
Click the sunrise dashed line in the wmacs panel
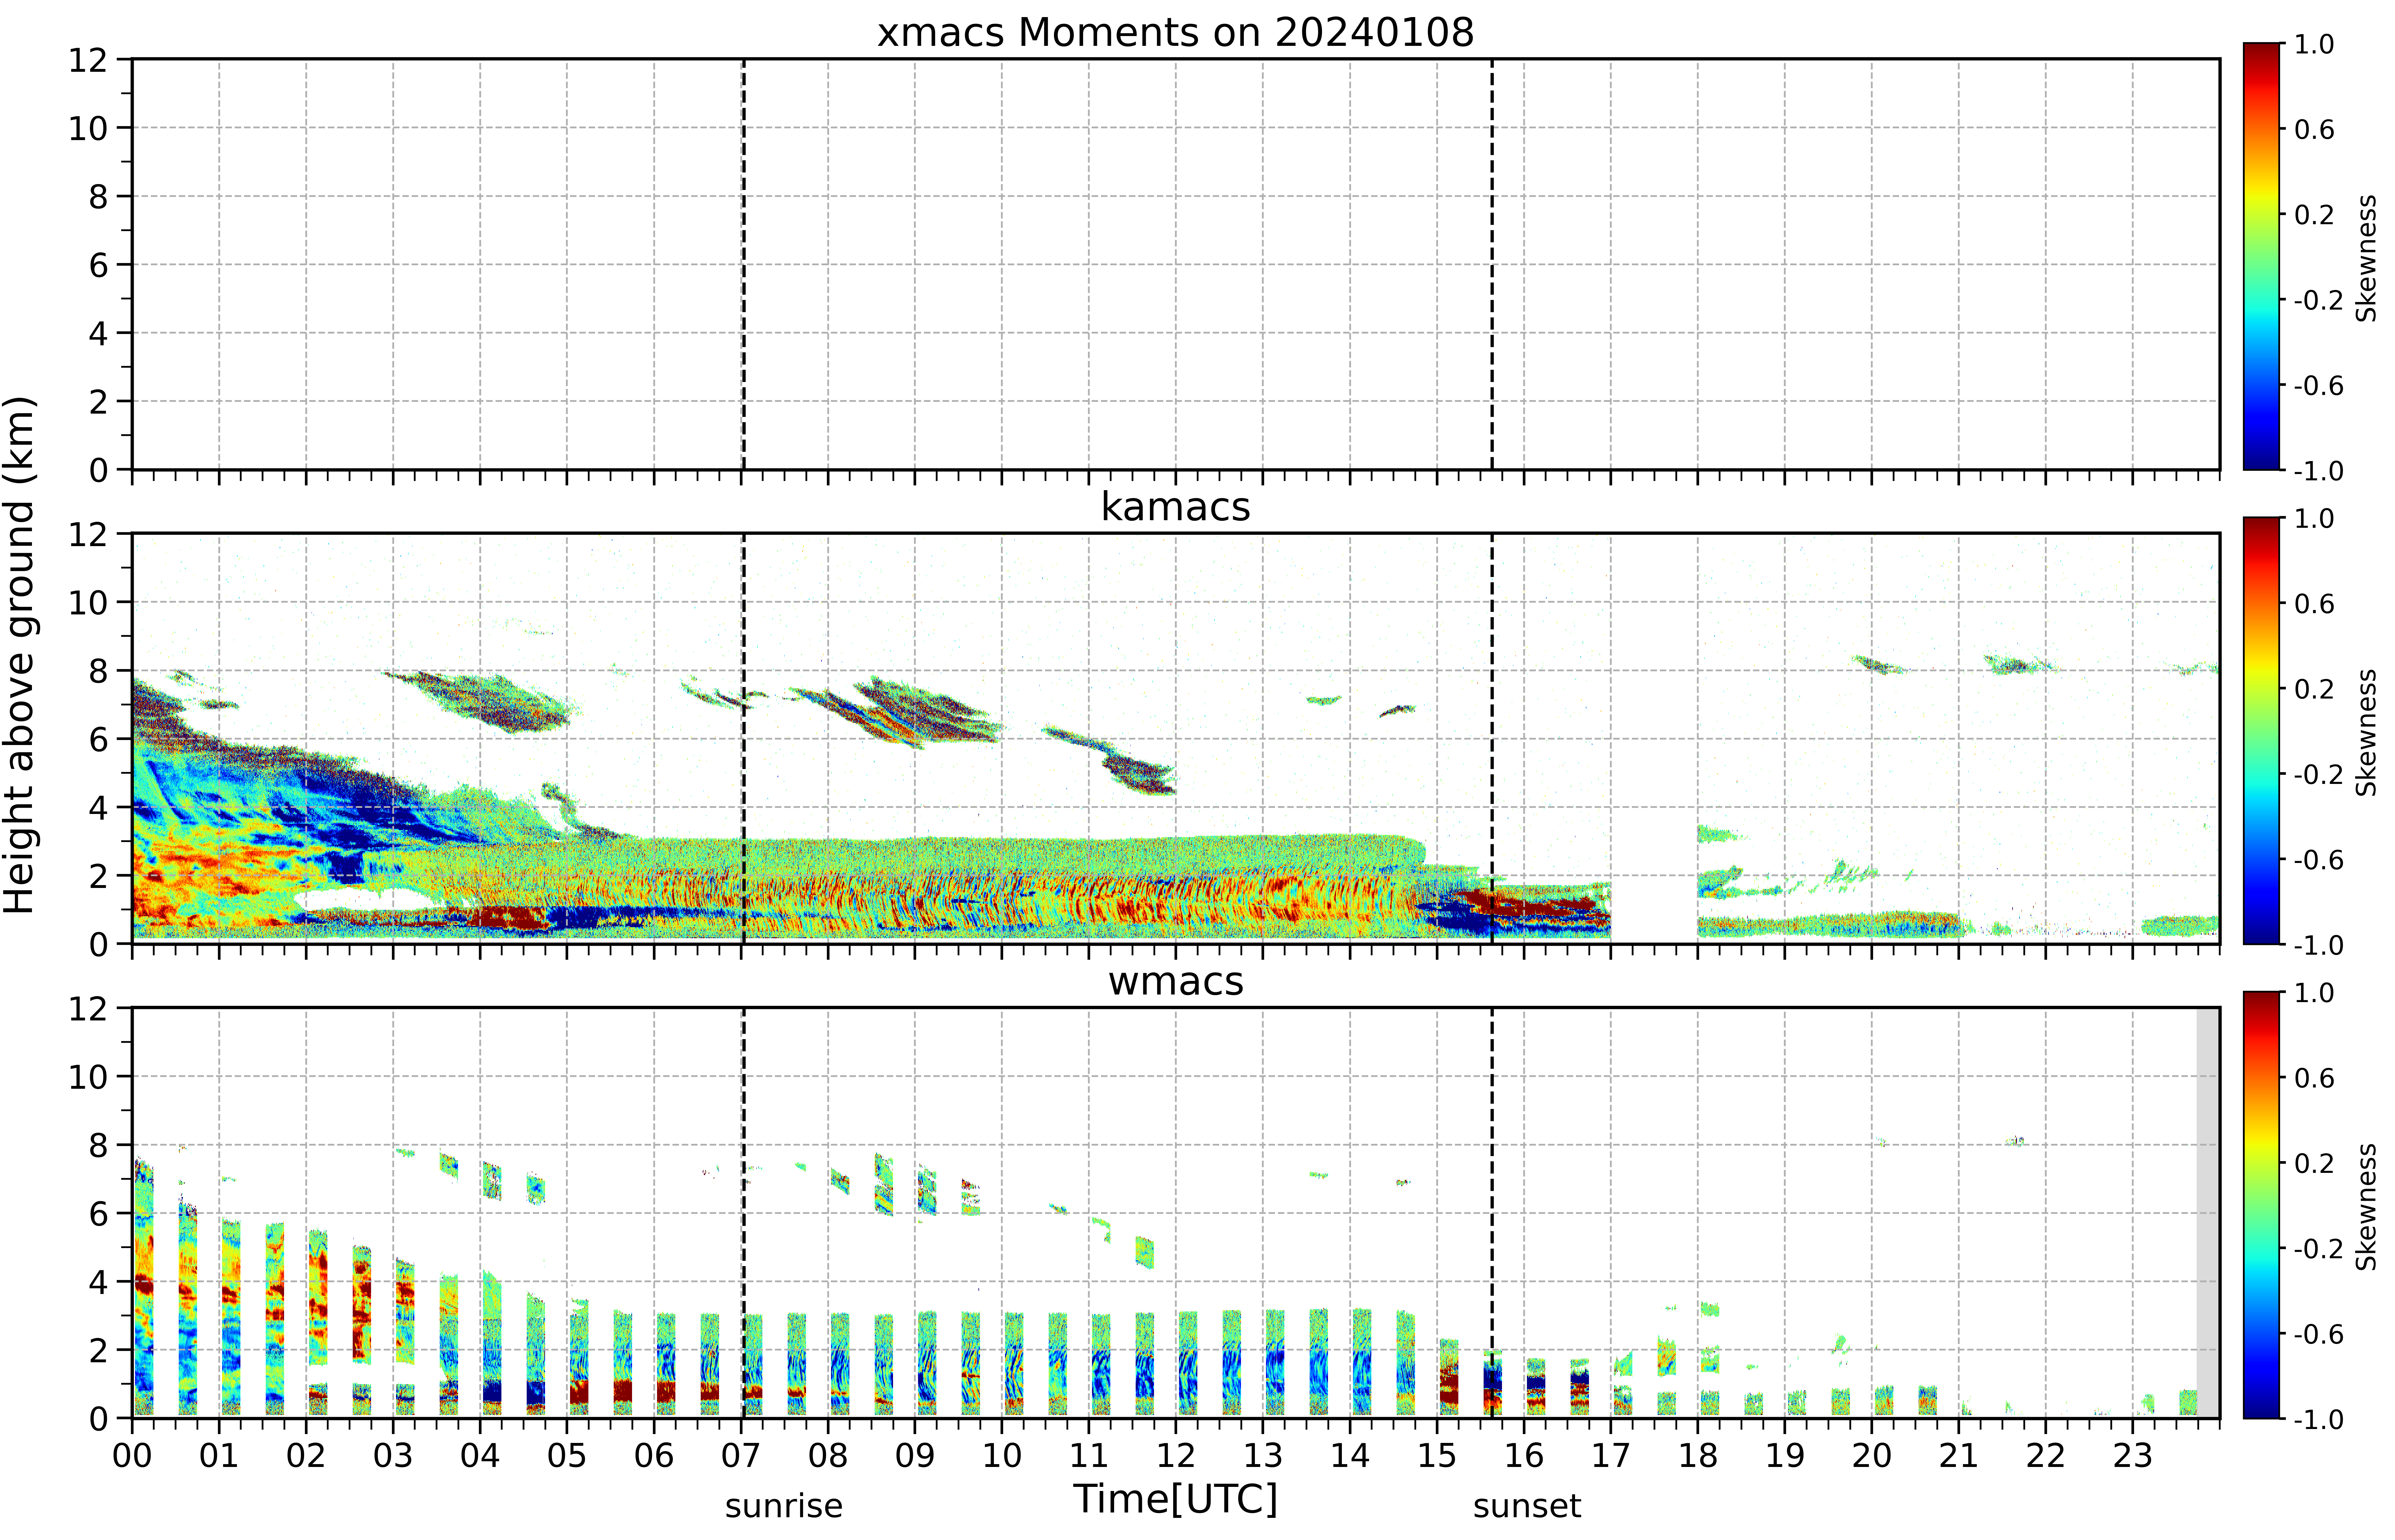coord(743,1213)
